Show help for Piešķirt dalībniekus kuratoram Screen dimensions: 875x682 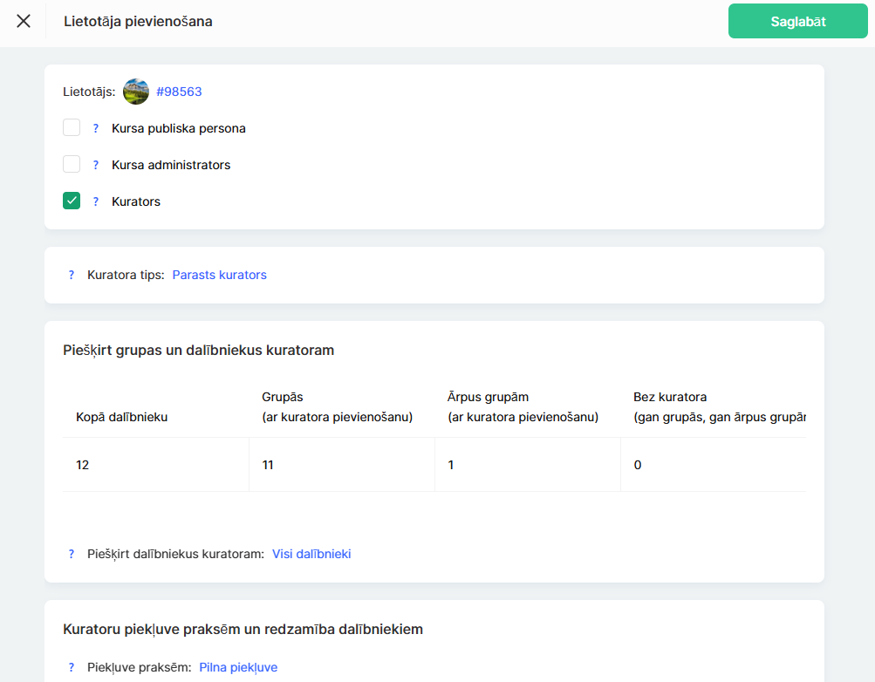[x=72, y=554]
